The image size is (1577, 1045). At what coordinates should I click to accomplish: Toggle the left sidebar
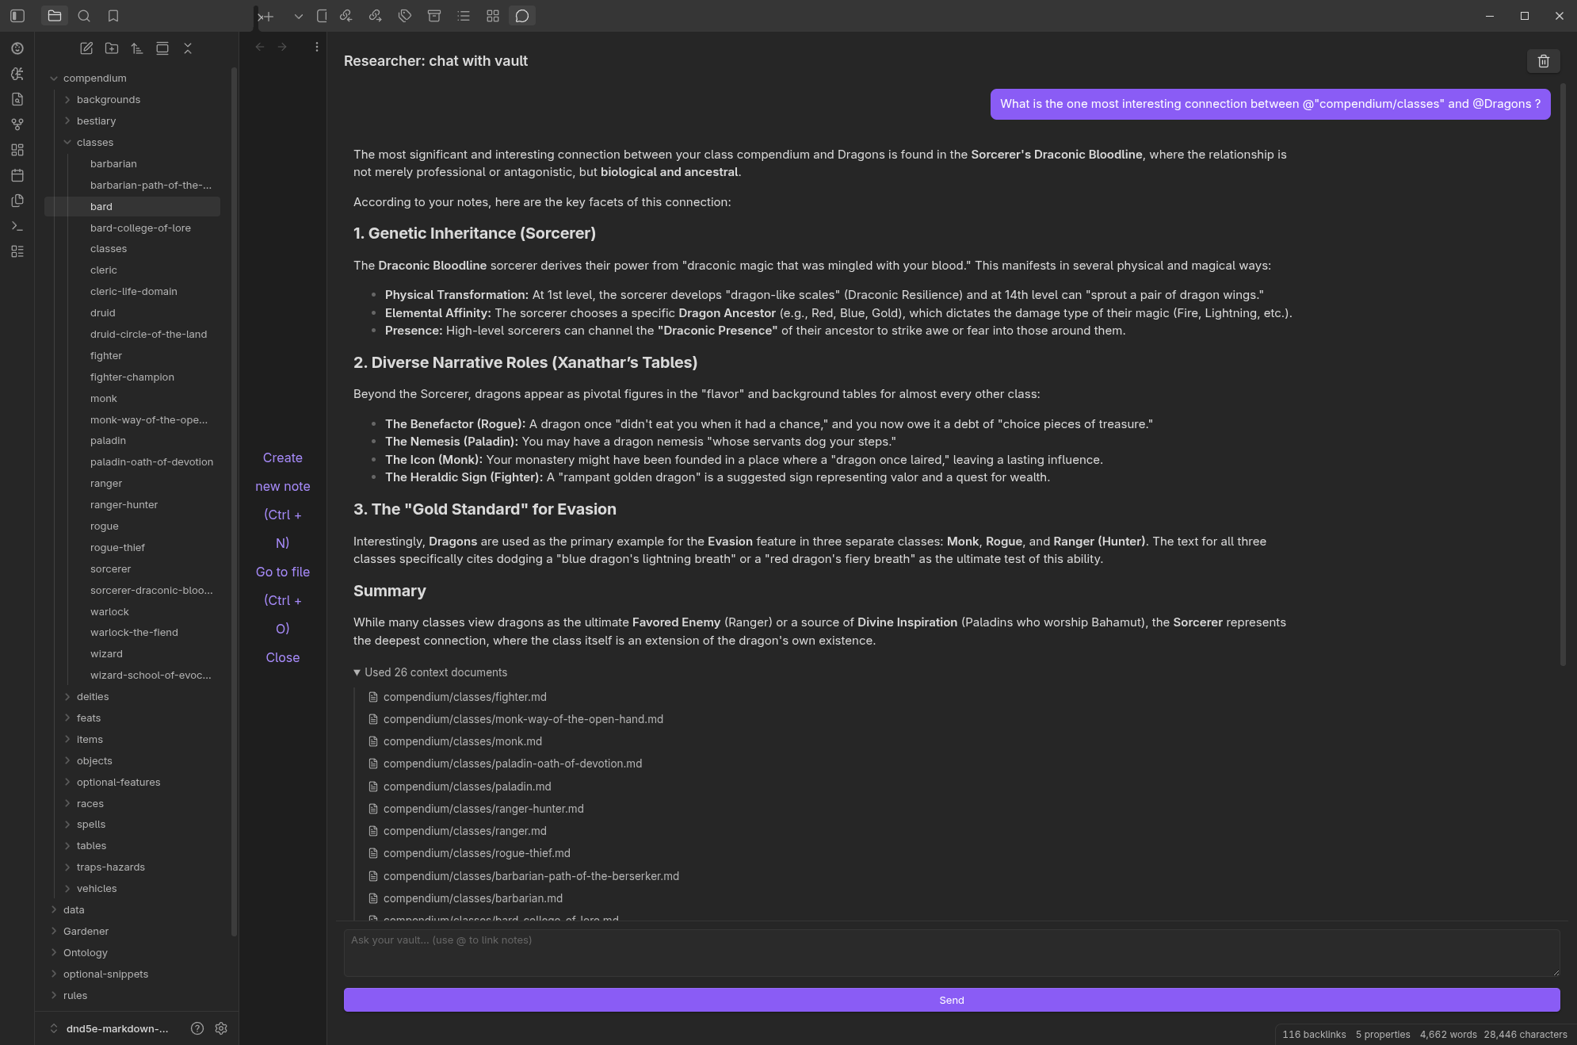(17, 16)
